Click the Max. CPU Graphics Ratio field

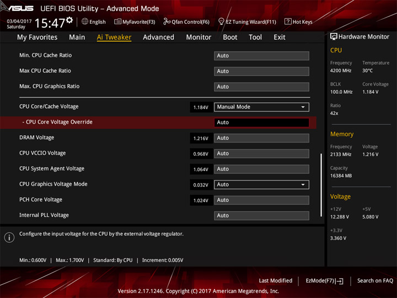coord(261,87)
